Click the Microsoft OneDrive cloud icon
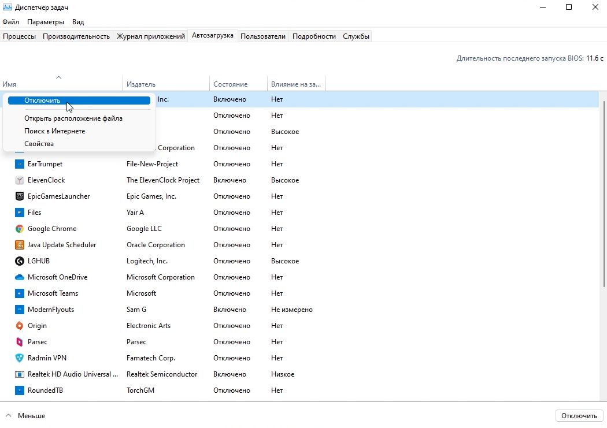Screen dimensions: 607x428 pos(19,277)
